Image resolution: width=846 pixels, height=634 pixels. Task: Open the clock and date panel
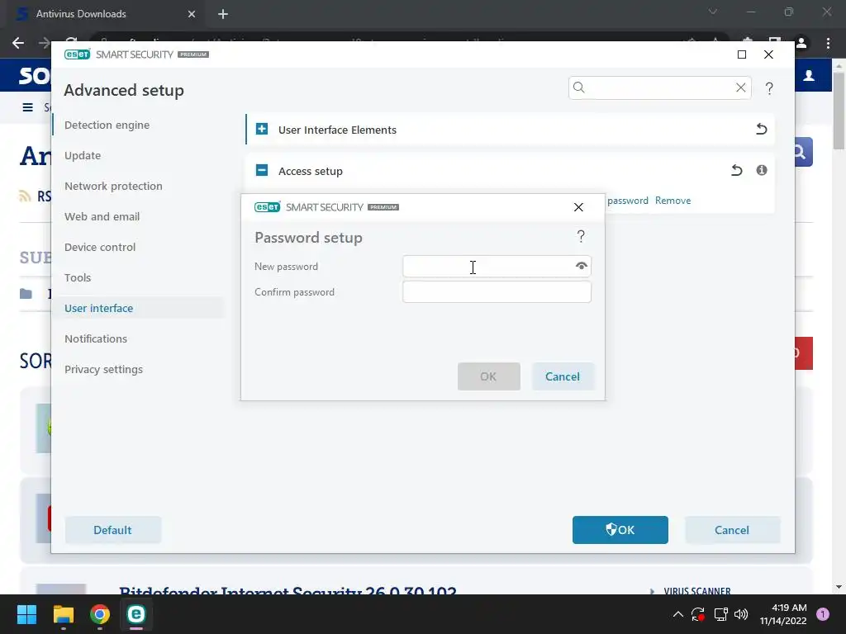783,614
